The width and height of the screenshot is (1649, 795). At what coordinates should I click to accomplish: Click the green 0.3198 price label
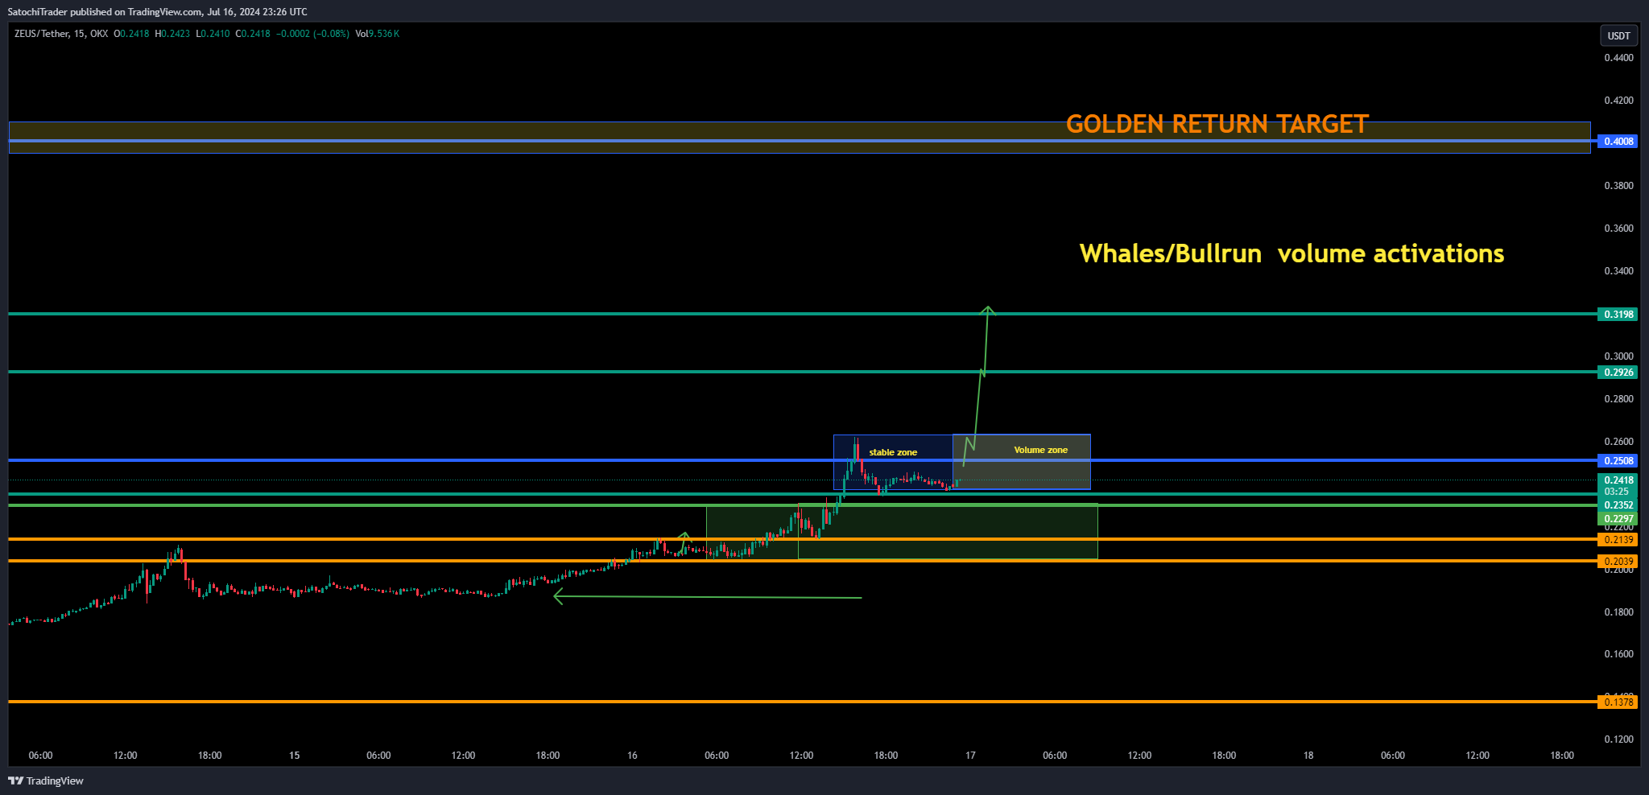click(x=1618, y=315)
